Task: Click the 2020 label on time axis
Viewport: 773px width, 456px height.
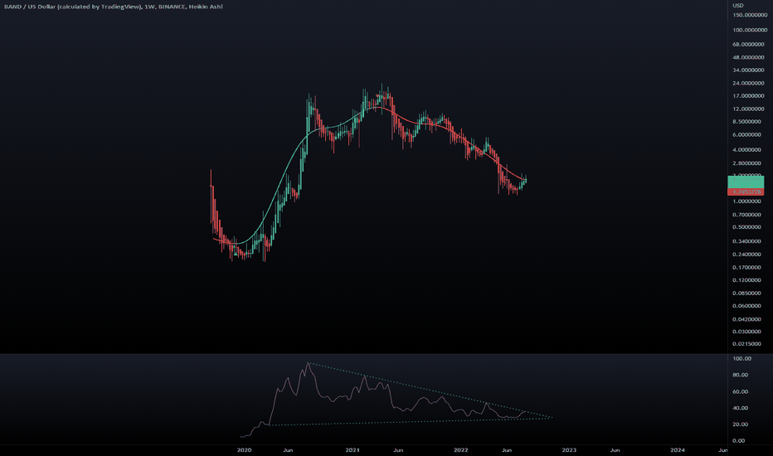Action: [x=244, y=450]
